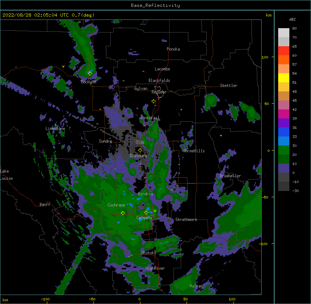Click the -30 value in the dBZ legend
Viewport: 311px width, 304px height.
click(295, 191)
